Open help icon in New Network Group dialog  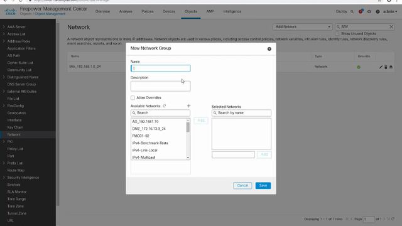tap(269, 49)
